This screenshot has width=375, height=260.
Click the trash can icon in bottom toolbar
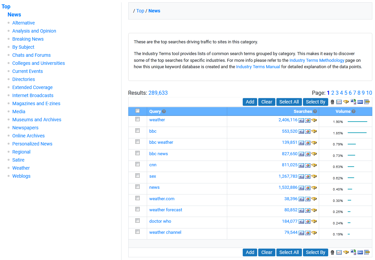pos(333,252)
